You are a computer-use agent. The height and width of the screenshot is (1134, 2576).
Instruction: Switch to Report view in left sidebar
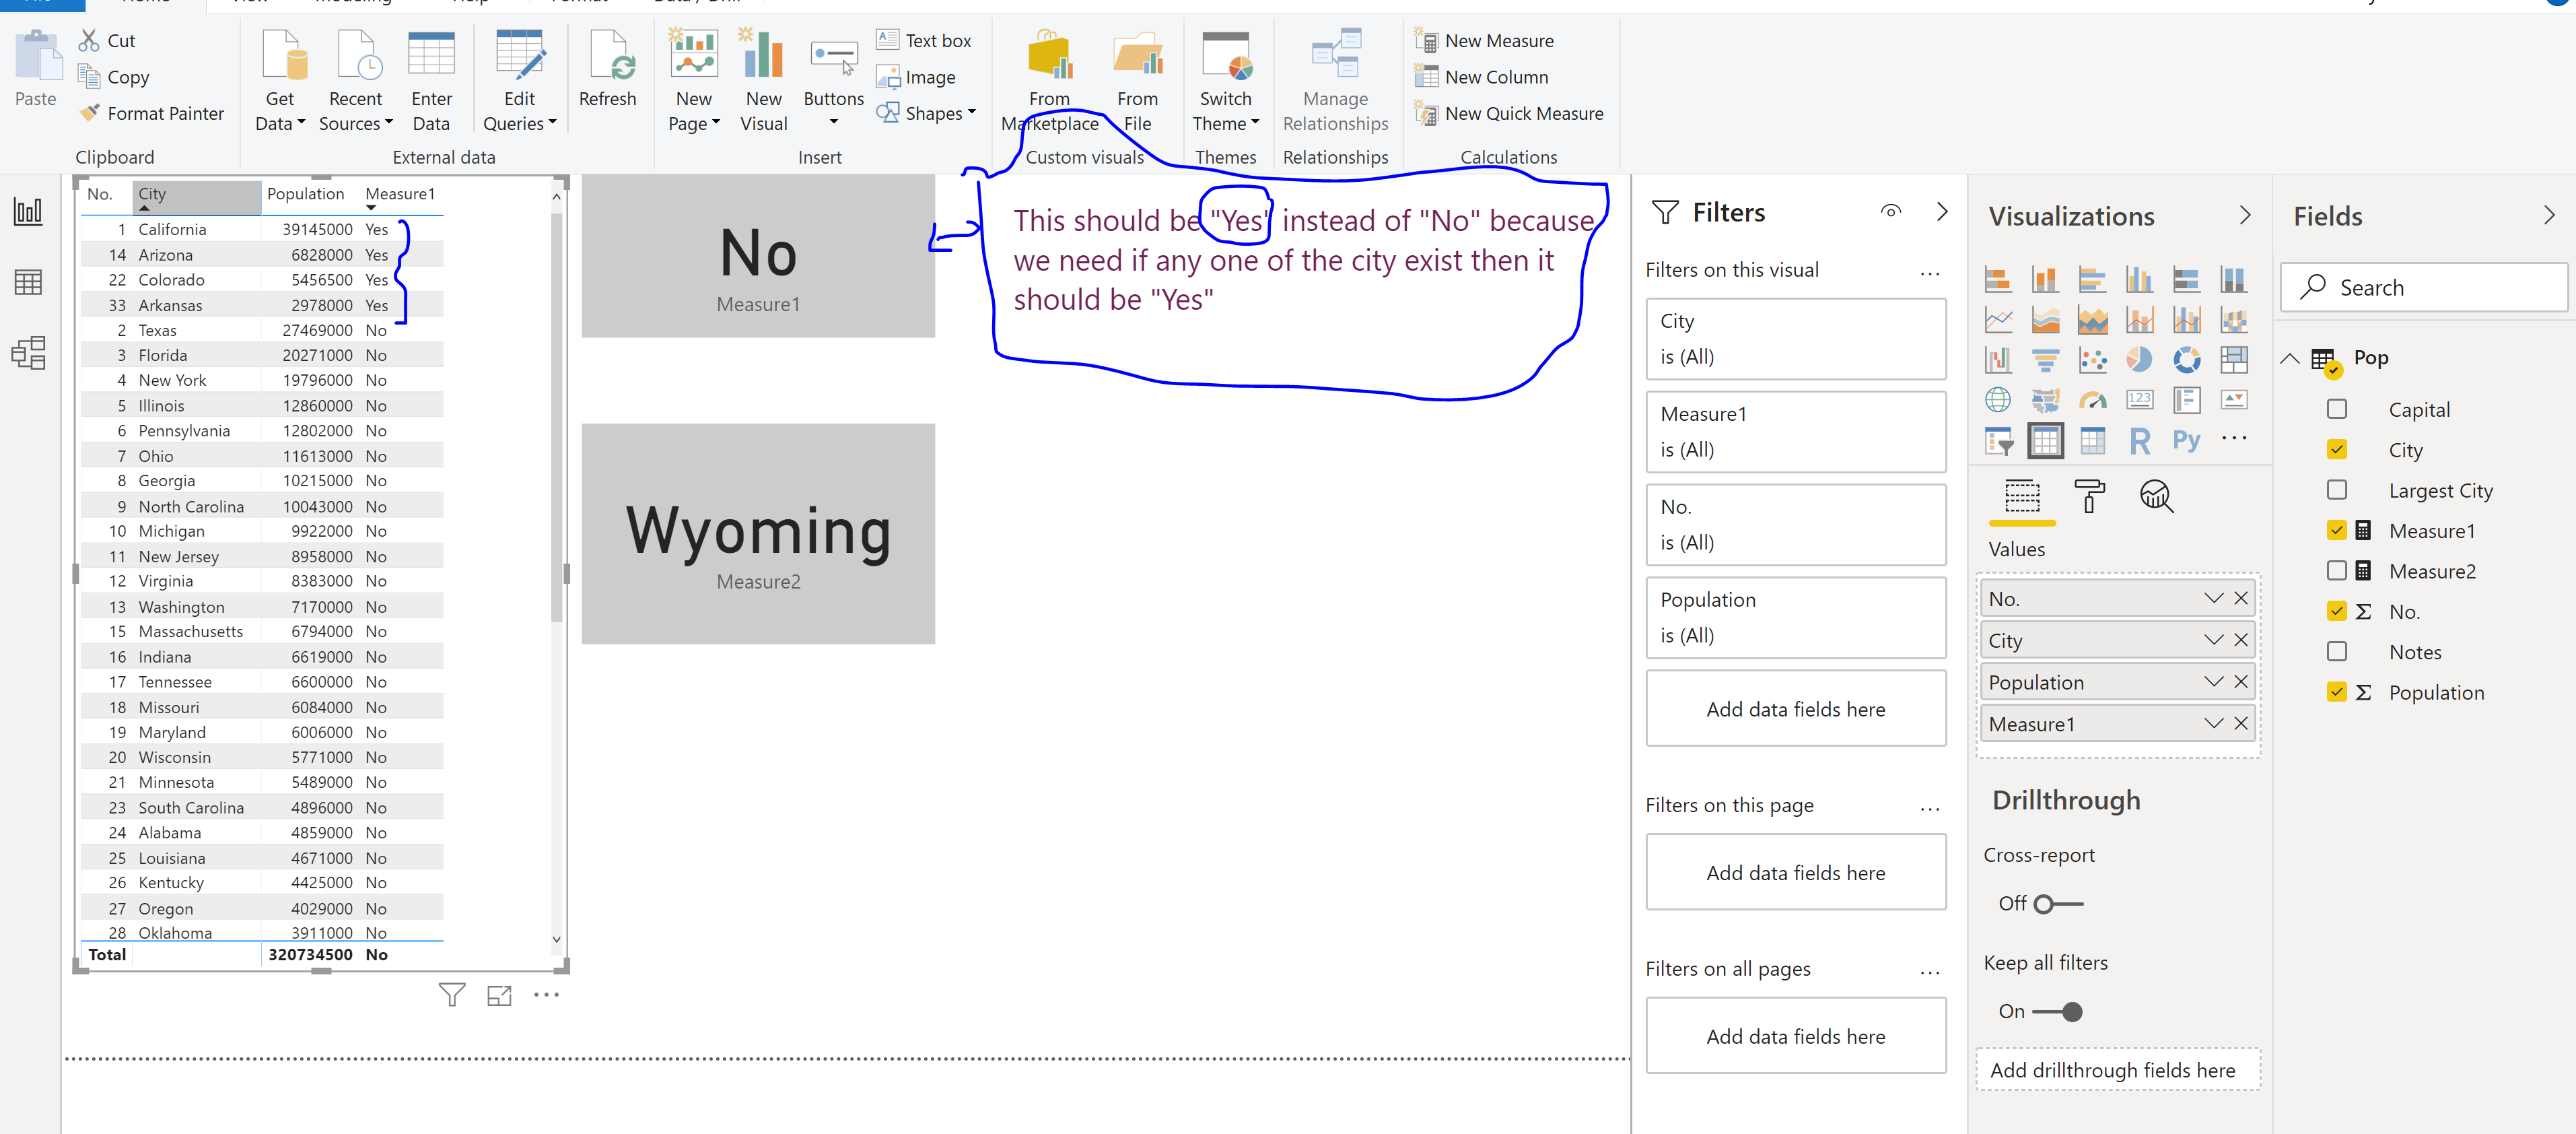[x=28, y=211]
